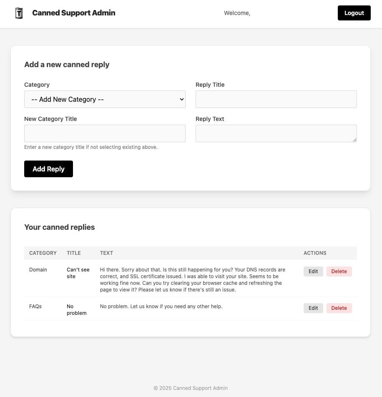Click into the New Category Title field
Image resolution: width=382 pixels, height=397 pixels.
click(105, 133)
